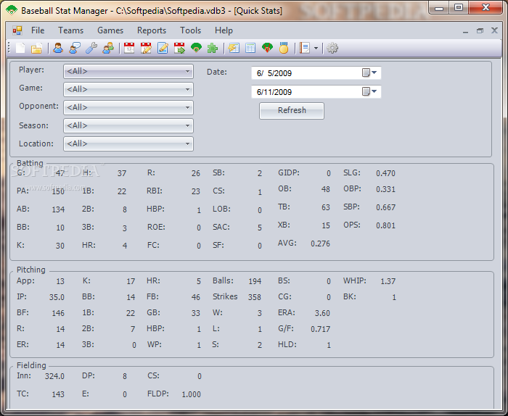Viewport: 508px width, 416px height.
Task: Click the OBP value 0.331
Action: [385, 189]
